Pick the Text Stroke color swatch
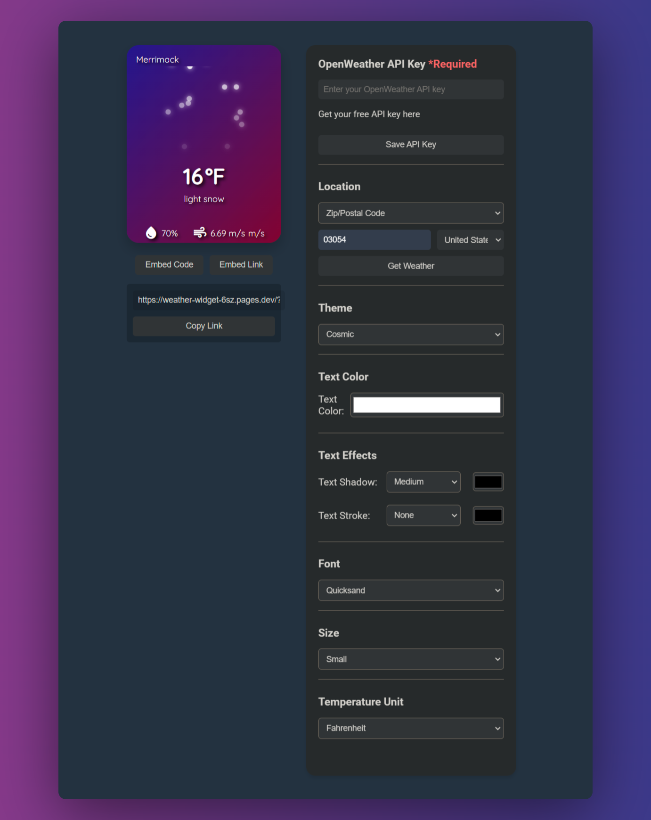Image resolution: width=651 pixels, height=820 pixels. tap(488, 516)
